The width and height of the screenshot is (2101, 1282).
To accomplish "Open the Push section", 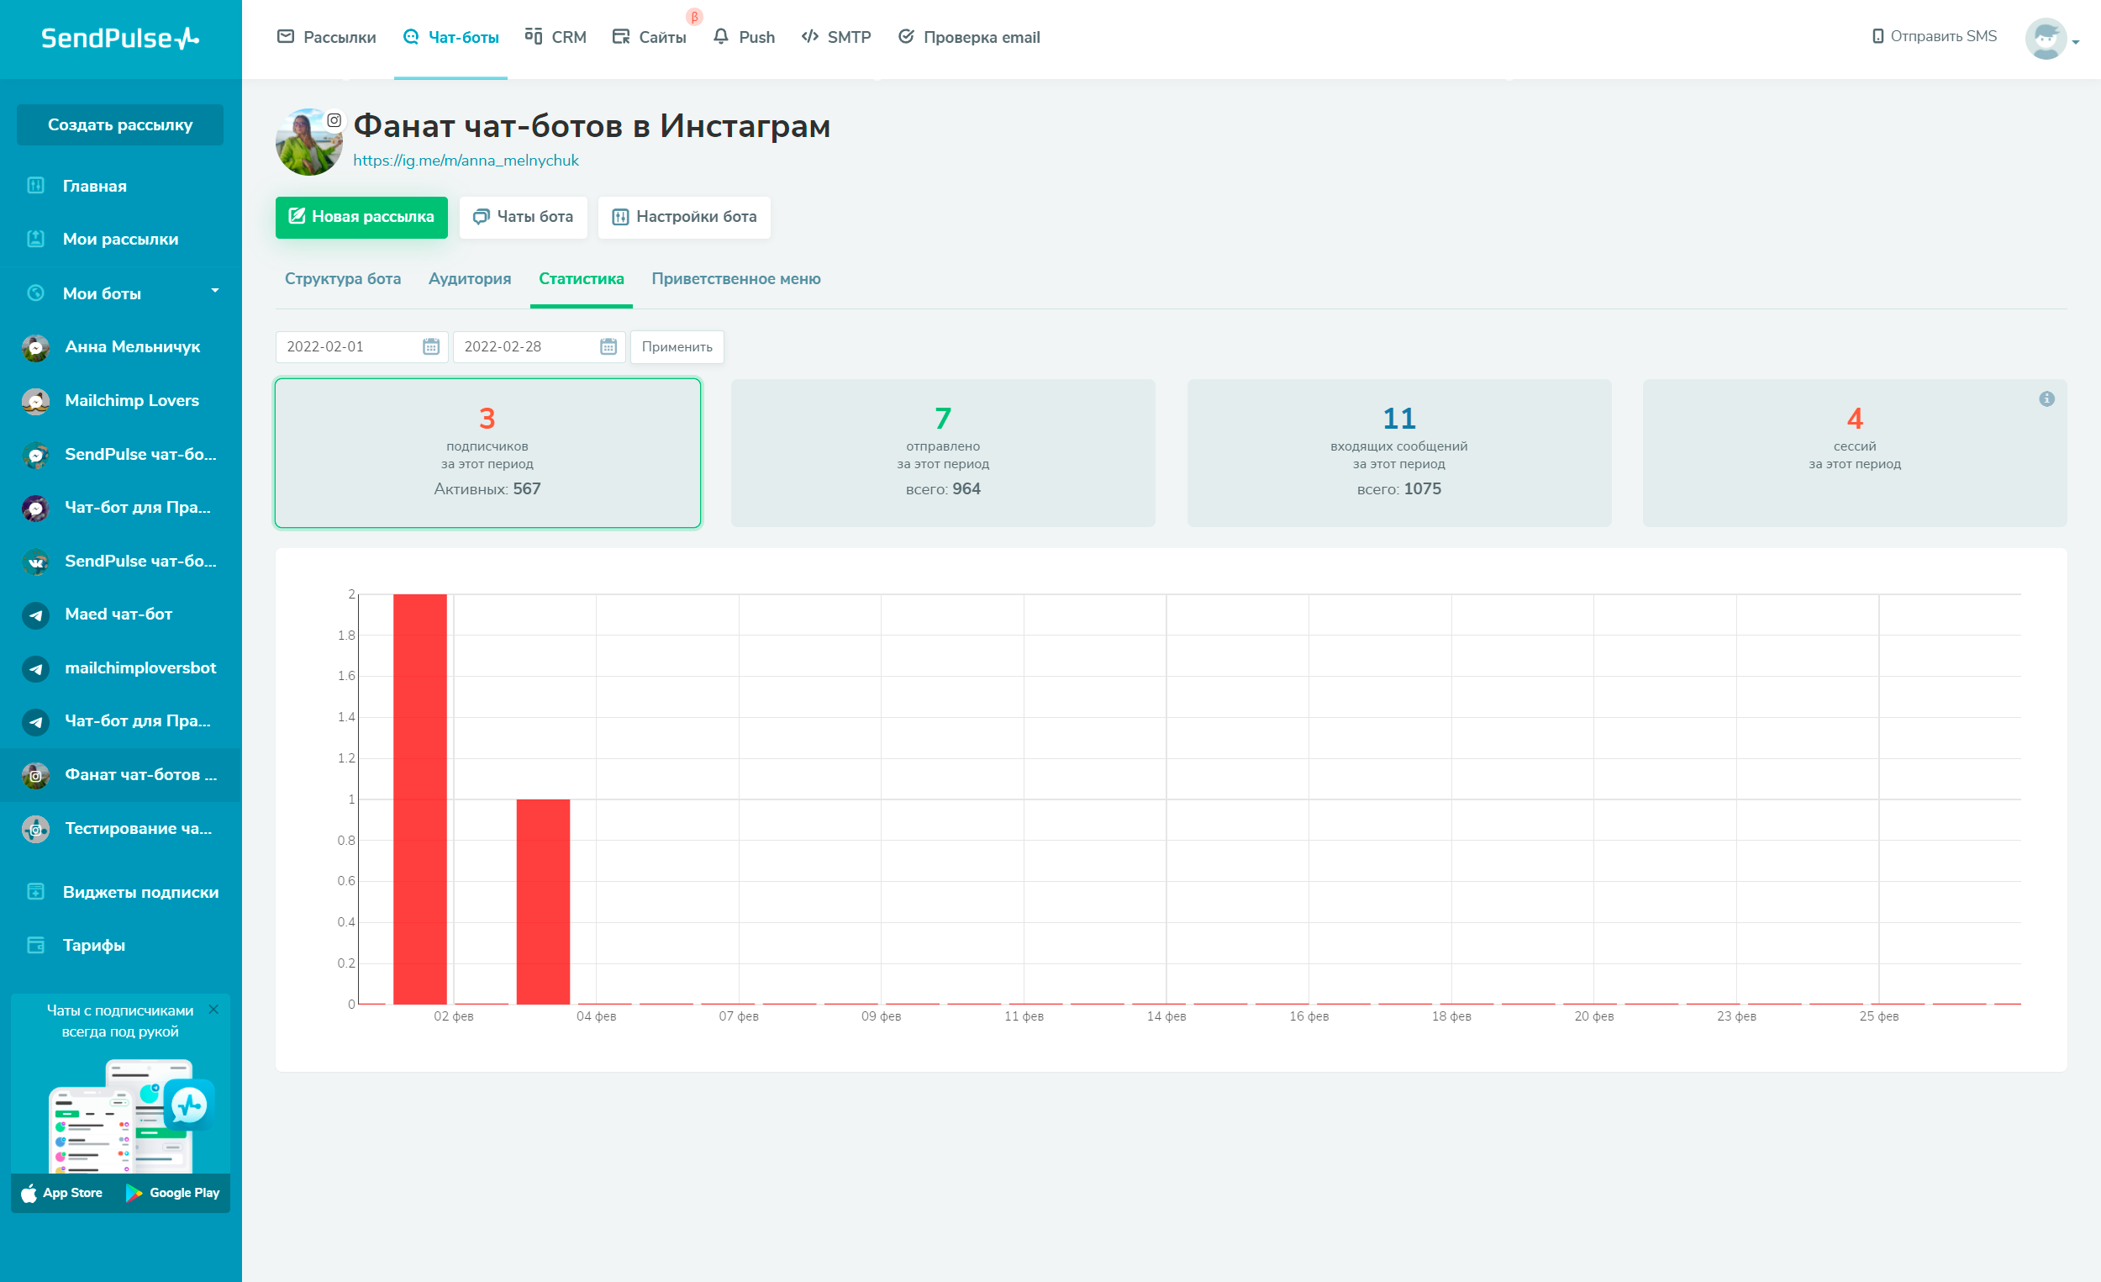I will click(x=745, y=38).
